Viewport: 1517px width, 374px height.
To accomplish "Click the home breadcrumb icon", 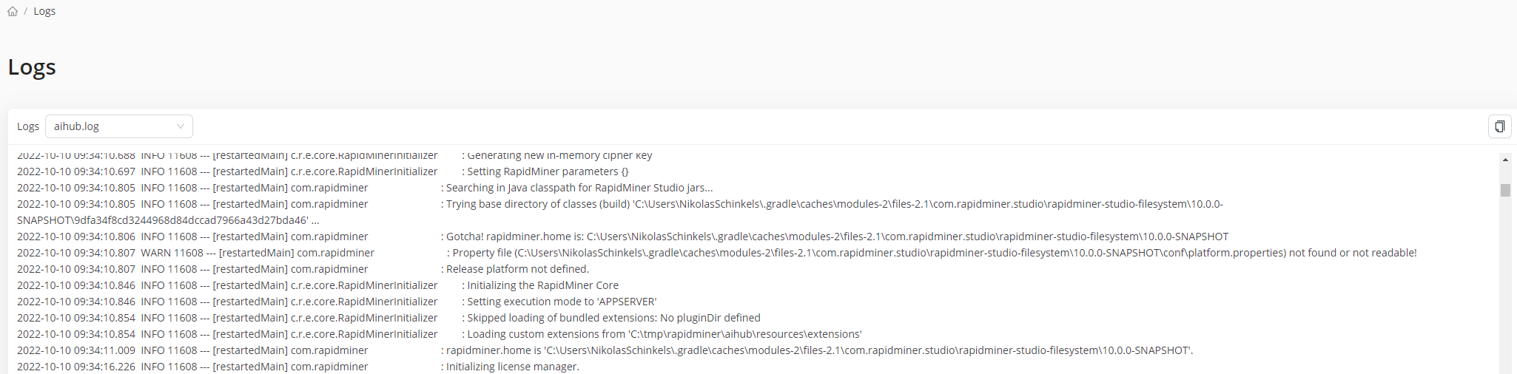I will coord(13,11).
